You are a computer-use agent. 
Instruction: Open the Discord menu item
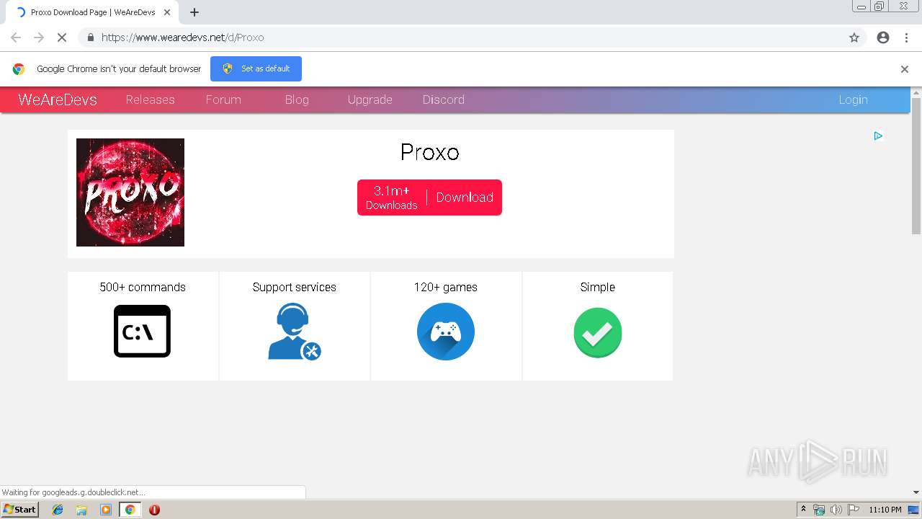point(444,99)
